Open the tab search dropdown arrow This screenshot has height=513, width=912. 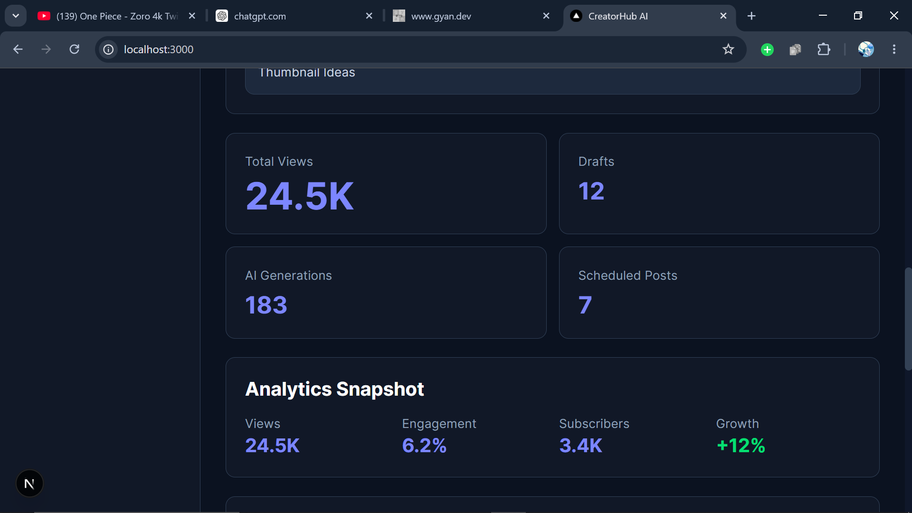tap(16, 16)
